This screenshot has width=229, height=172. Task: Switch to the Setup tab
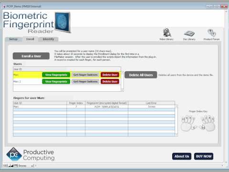13,39
